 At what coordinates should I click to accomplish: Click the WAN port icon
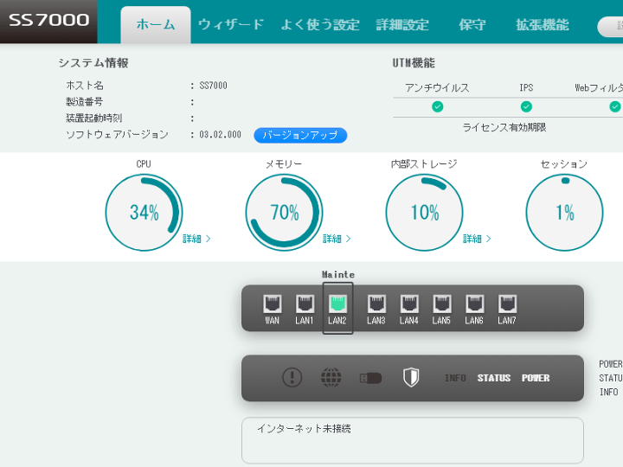click(x=273, y=304)
